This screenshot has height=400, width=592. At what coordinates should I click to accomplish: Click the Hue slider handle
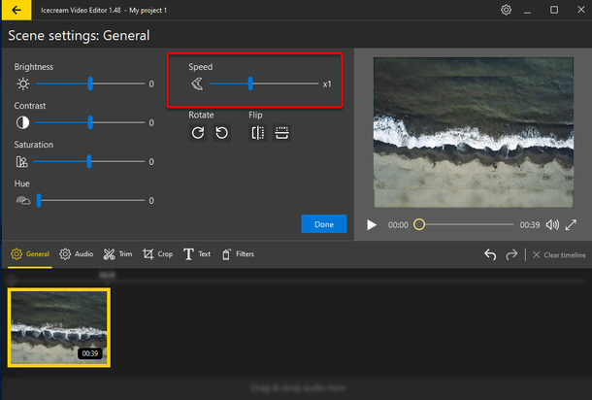point(39,200)
